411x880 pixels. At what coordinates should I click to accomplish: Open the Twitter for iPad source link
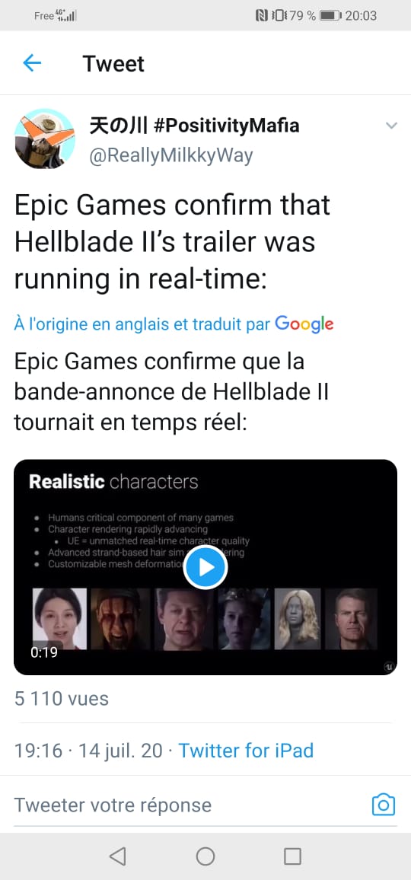pos(246,751)
